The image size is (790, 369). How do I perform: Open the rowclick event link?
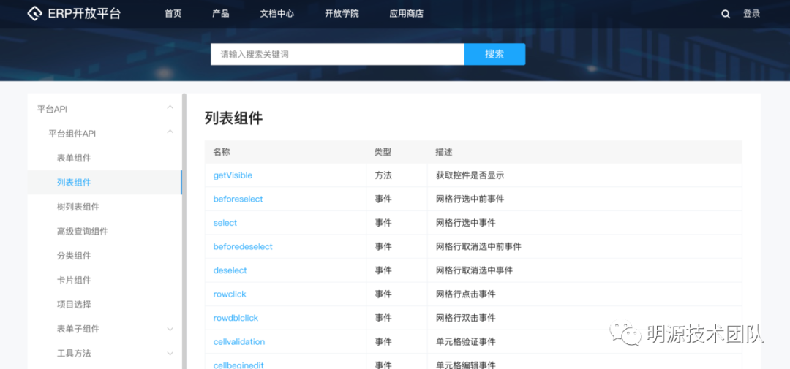(230, 294)
